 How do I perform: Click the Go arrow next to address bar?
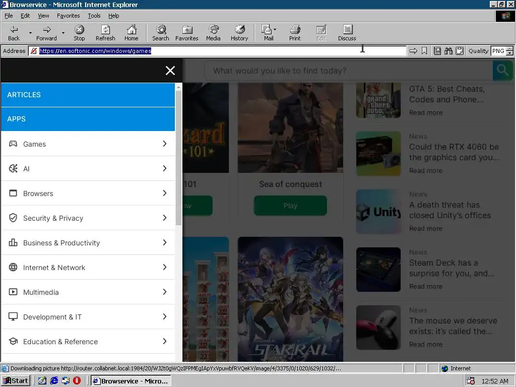tap(413, 51)
